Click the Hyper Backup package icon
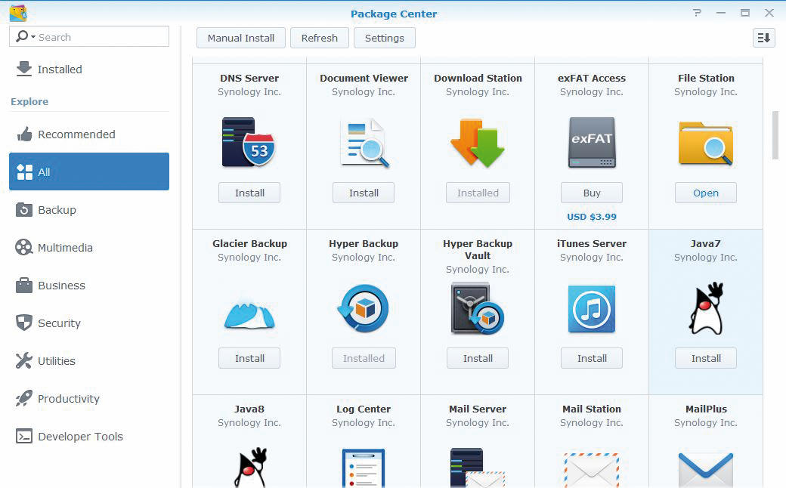Image resolution: width=786 pixels, height=488 pixels. (363, 308)
